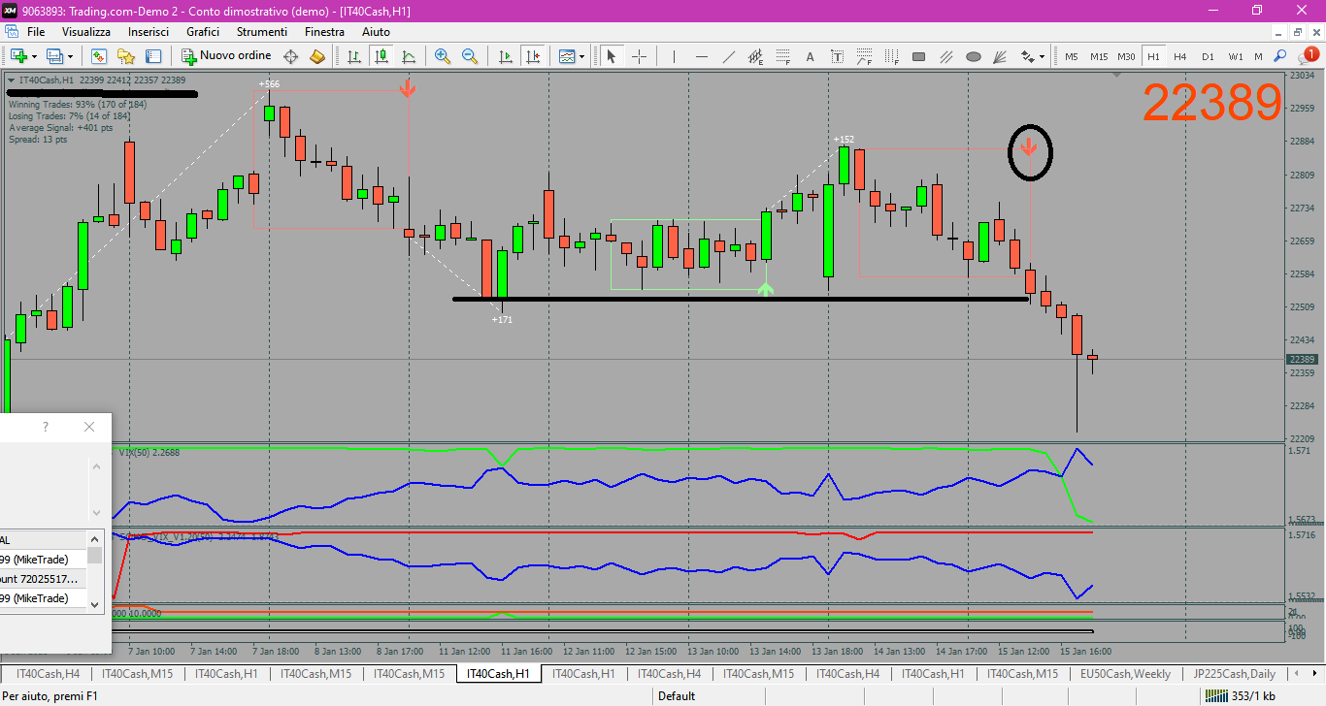Select the ellipse drawing tool
Image resolution: width=1326 pixels, height=706 pixels.
point(974,56)
